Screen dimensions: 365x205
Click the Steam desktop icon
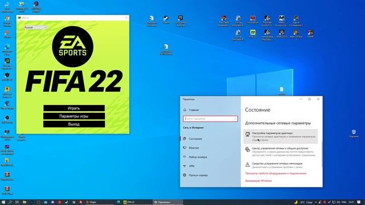(x=166, y=19)
